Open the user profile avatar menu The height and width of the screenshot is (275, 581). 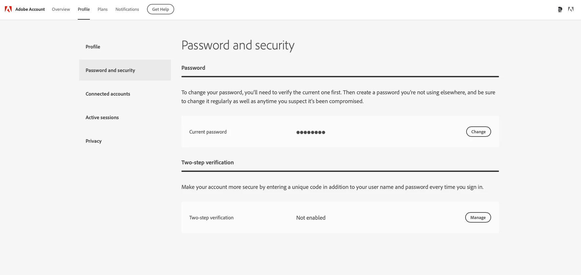pos(560,9)
